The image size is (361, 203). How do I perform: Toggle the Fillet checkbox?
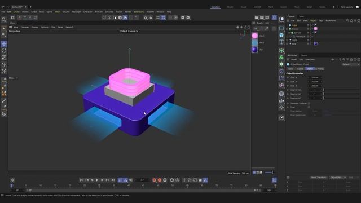[x=309, y=107]
